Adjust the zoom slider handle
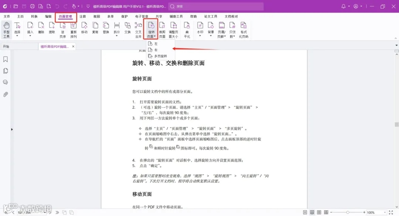 [x=348, y=212]
